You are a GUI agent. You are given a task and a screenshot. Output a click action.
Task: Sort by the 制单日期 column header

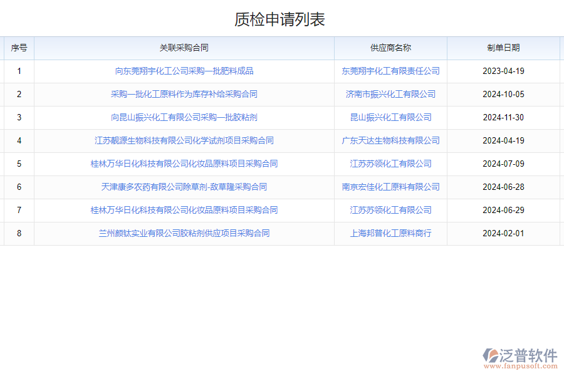(503, 48)
